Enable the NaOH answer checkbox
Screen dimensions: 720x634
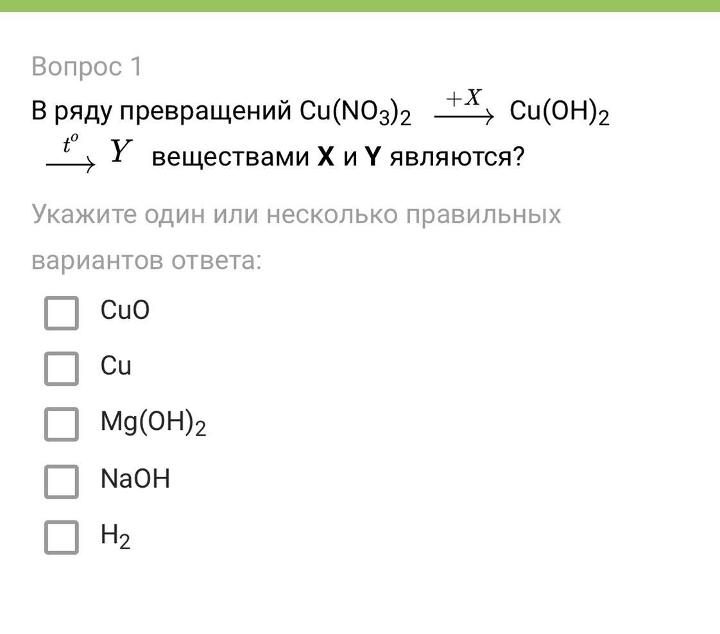[62, 482]
